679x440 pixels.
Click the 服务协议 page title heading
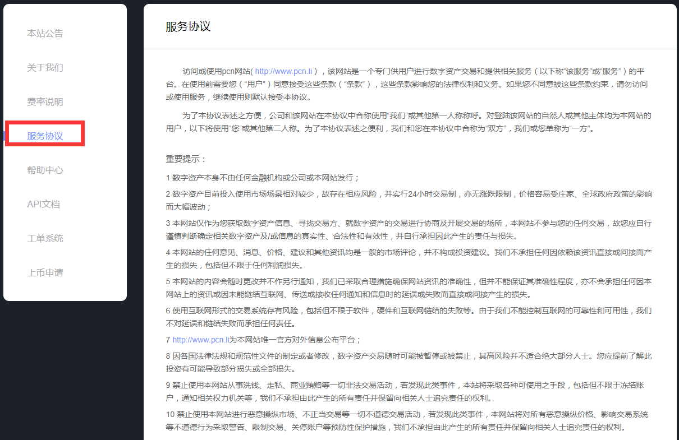188,27
